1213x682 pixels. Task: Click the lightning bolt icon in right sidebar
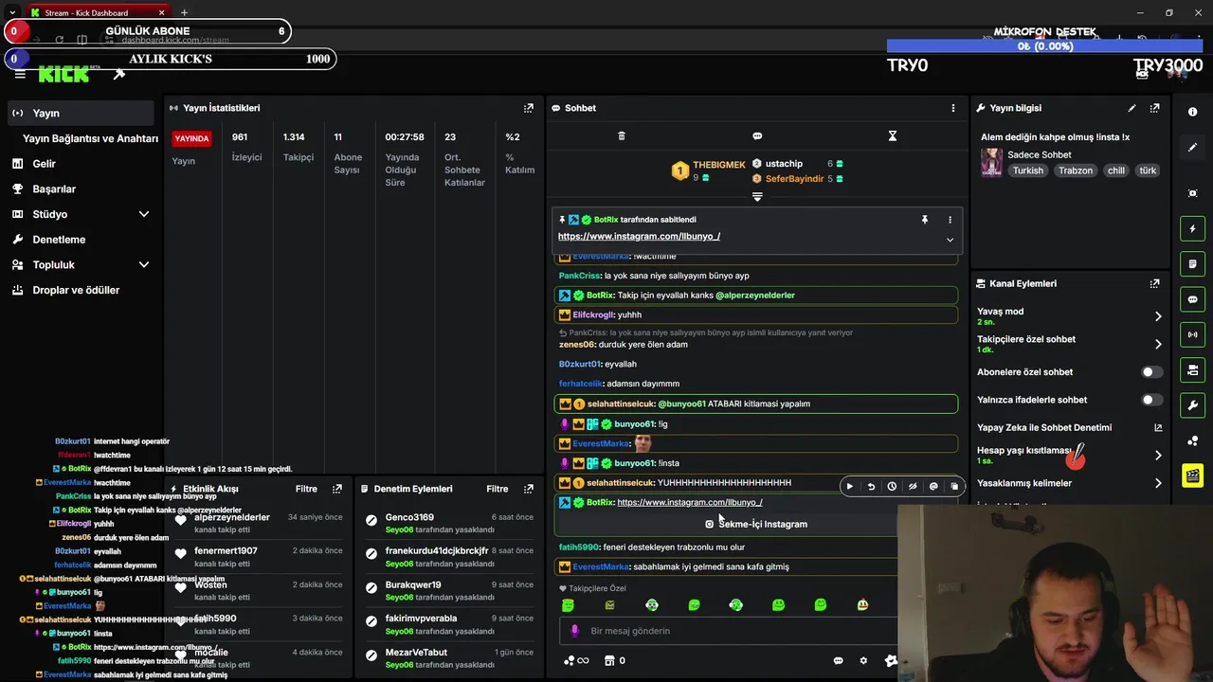(1192, 228)
